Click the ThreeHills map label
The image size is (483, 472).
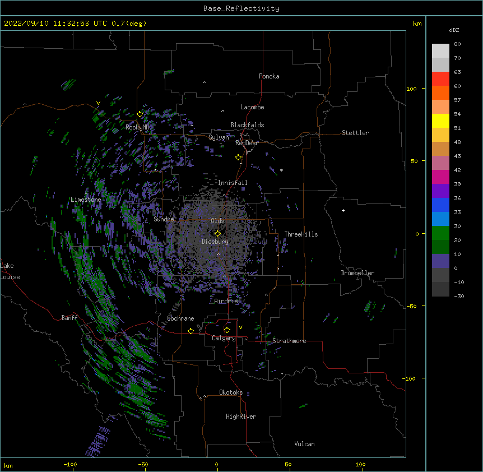pos(301,234)
